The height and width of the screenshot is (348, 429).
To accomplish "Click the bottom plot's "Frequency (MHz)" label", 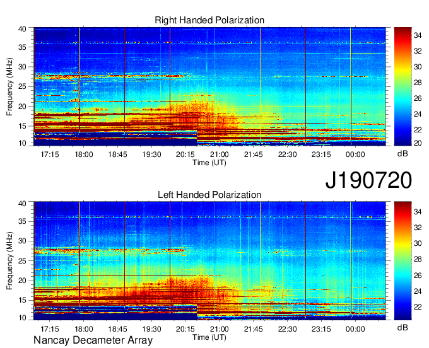I will [x=9, y=261].
